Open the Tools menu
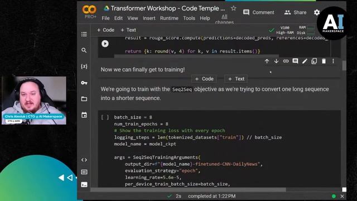The height and width of the screenshot is (201, 357). [x=189, y=18]
